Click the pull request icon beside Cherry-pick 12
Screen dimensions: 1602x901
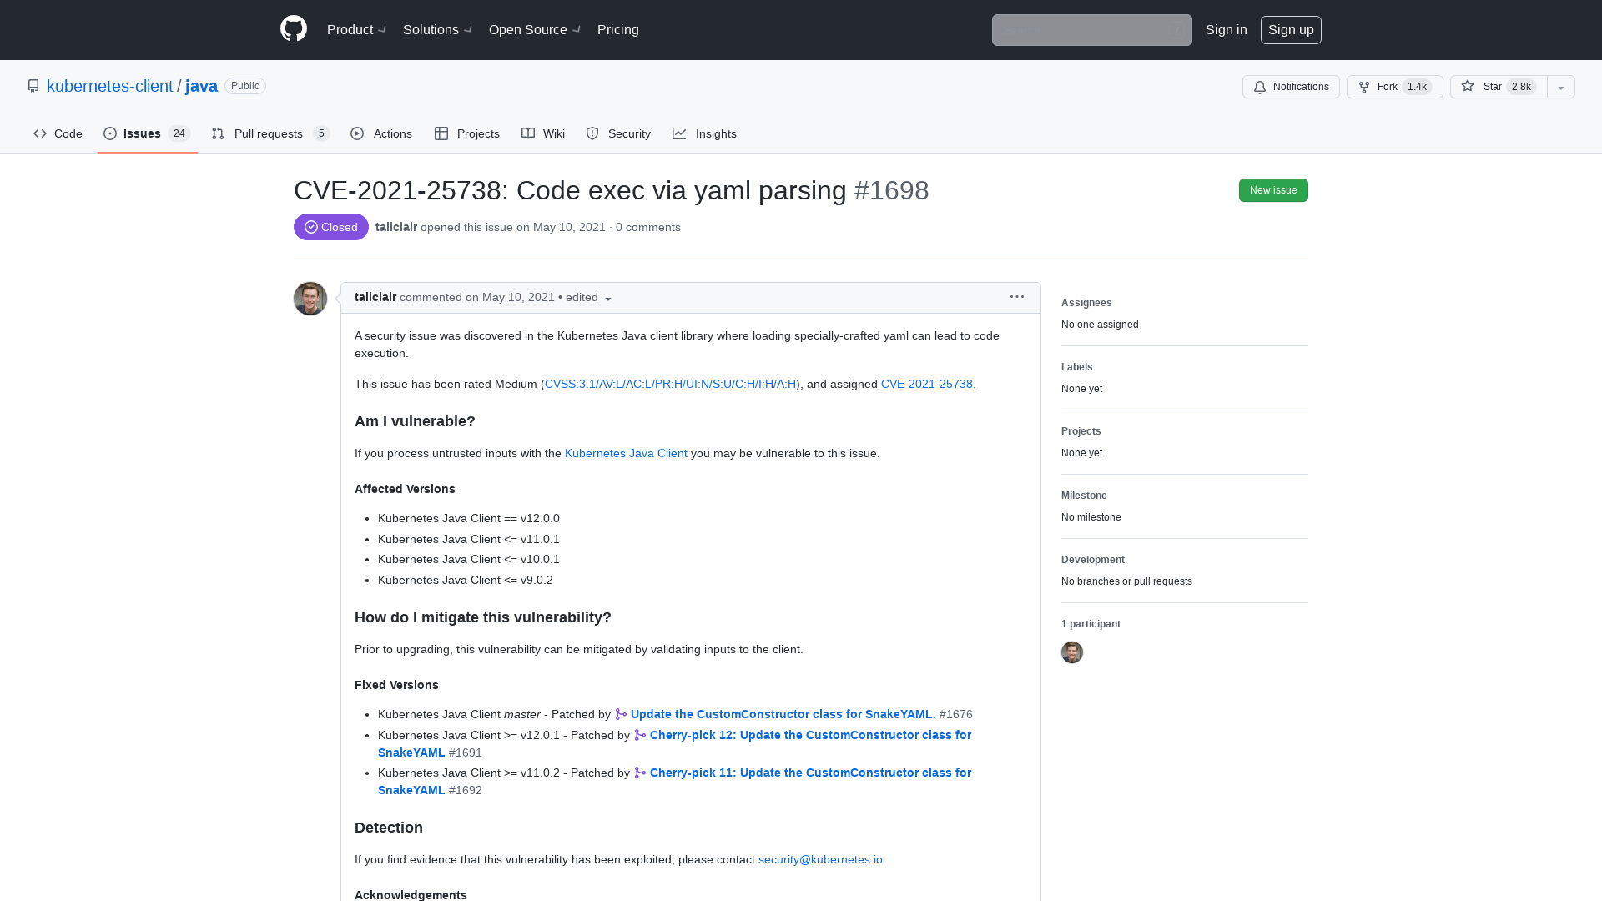coord(640,735)
